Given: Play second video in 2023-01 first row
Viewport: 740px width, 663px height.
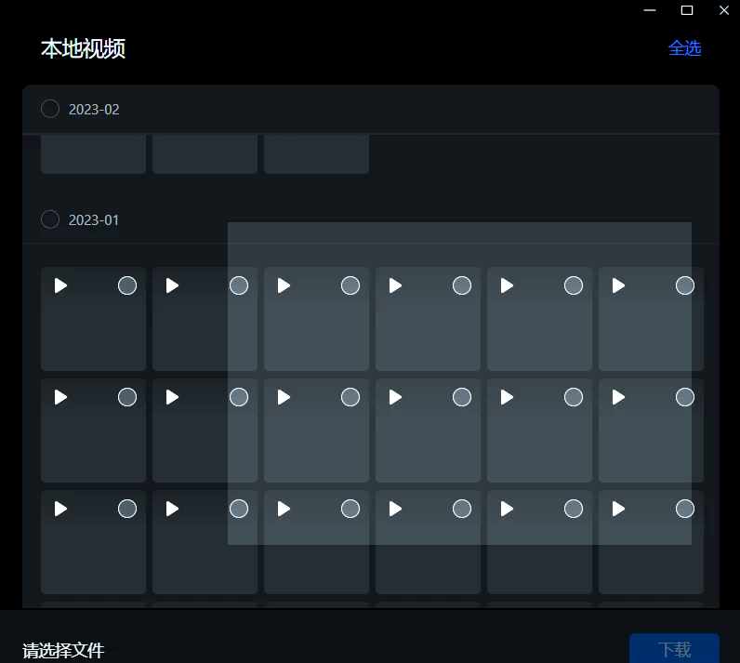Looking at the screenshot, I should (172, 285).
